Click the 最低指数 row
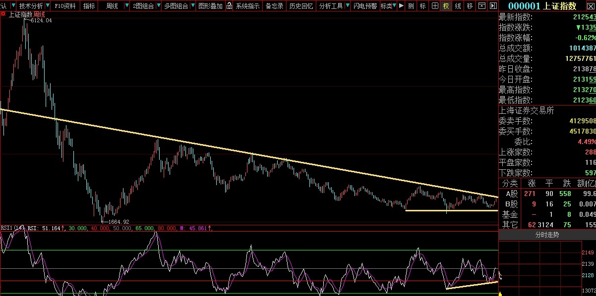The height and width of the screenshot is (296, 596). [547, 100]
